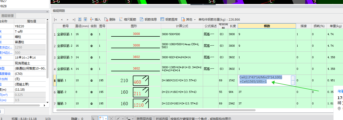The image size is (343, 120).
Task: Click rebar table horizontal scrollbar
Action: [156, 110]
